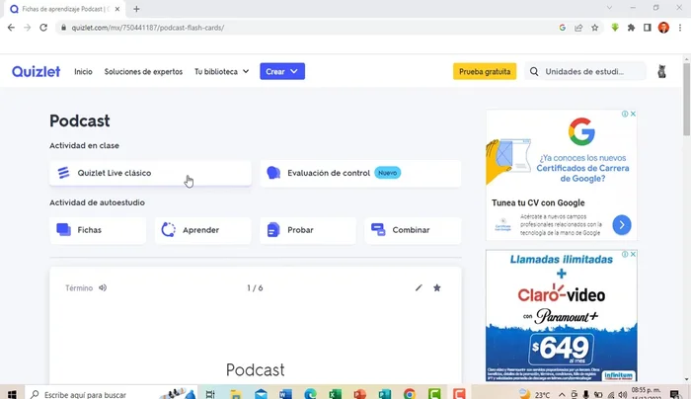Click the search magnifier icon
691x399 pixels.
tap(534, 71)
